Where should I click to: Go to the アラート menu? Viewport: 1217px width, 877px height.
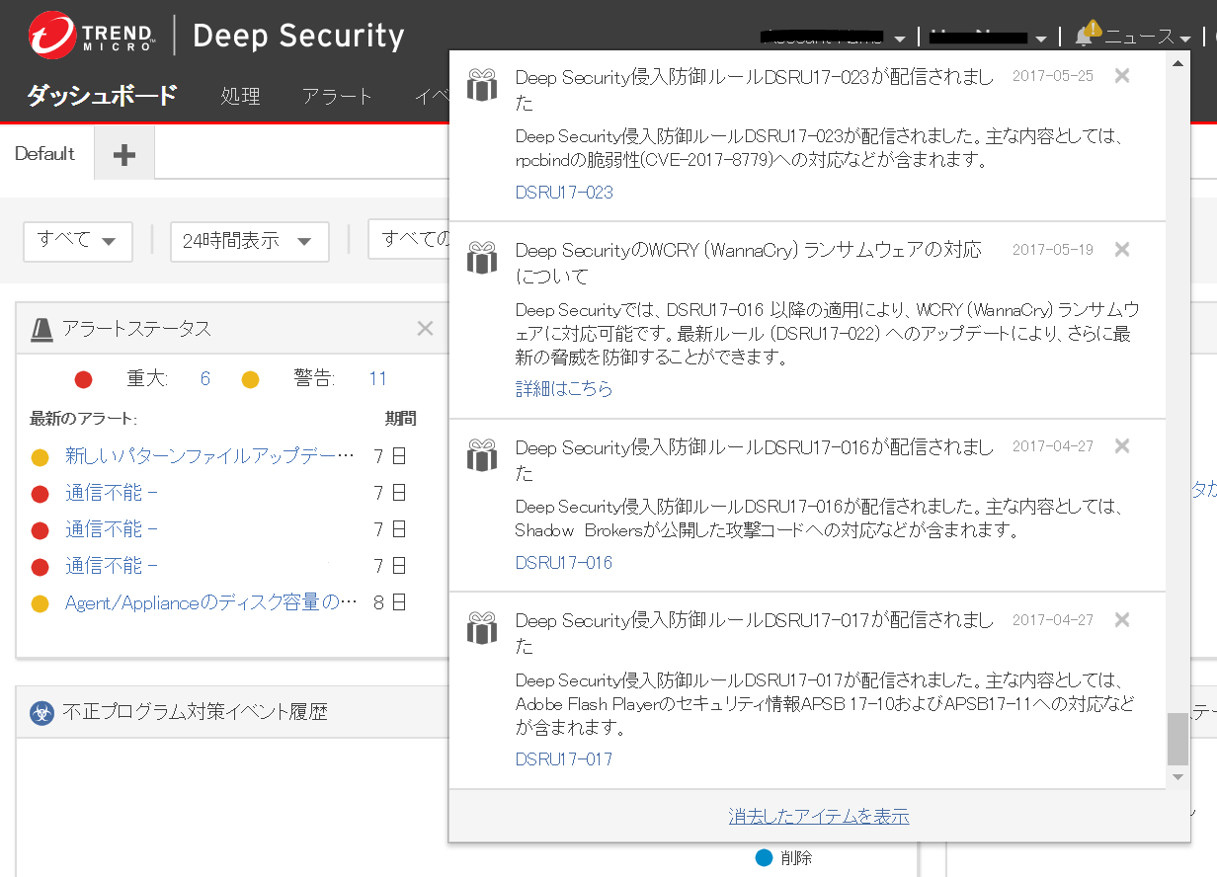click(x=337, y=96)
